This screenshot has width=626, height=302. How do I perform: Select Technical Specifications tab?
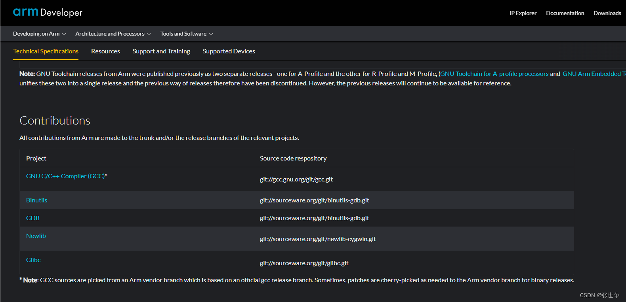coord(46,51)
